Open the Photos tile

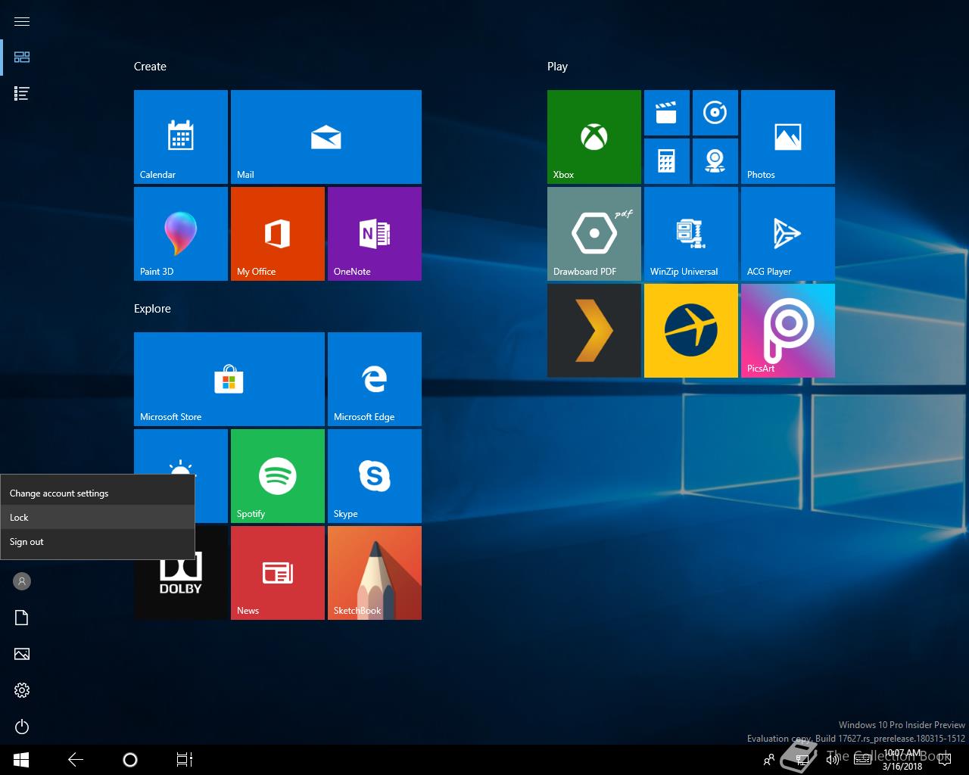pos(788,137)
